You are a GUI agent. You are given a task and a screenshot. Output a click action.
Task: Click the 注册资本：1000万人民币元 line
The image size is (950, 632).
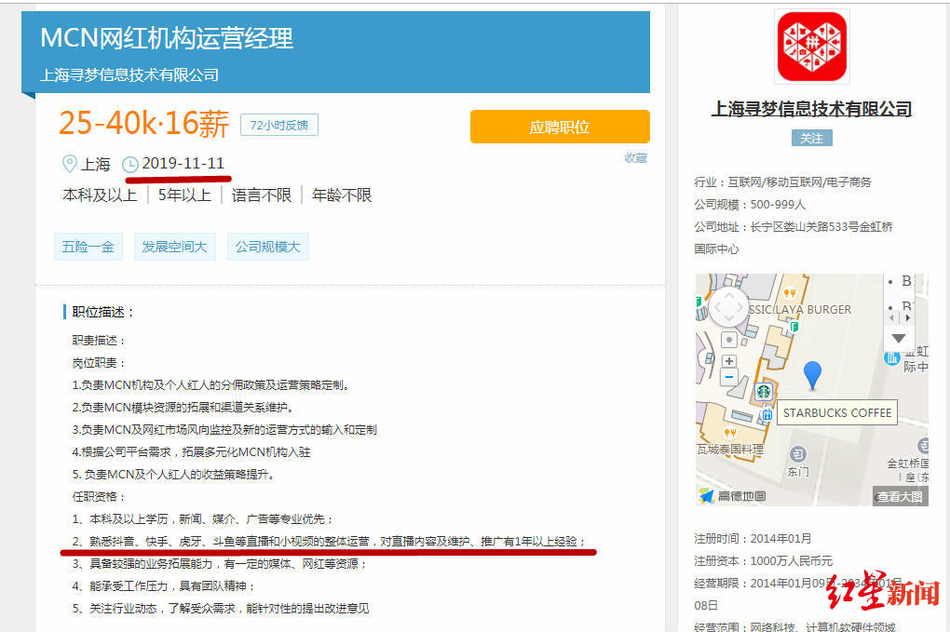pos(764,561)
